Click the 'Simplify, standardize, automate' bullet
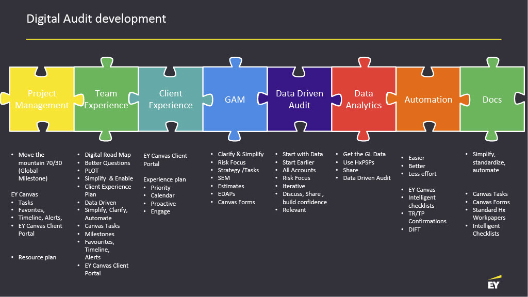This screenshot has height=297, width=528. coord(489,162)
